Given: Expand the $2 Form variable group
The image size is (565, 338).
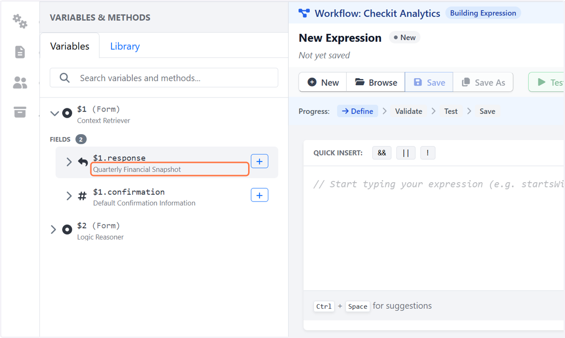Looking at the screenshot, I should (53, 230).
